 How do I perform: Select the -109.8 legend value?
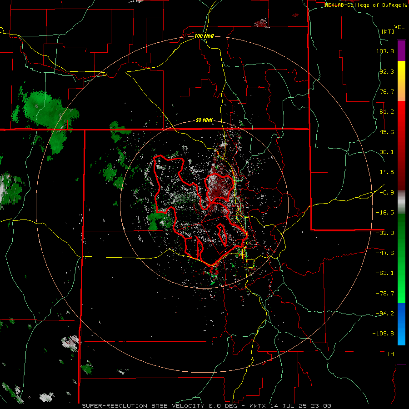click(383, 334)
